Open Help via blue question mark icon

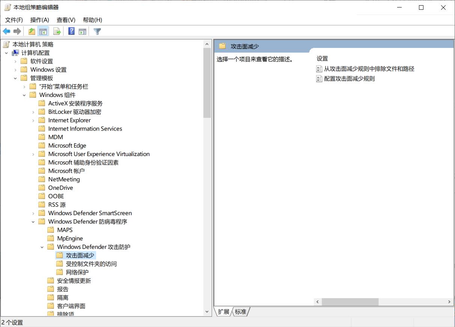71,31
